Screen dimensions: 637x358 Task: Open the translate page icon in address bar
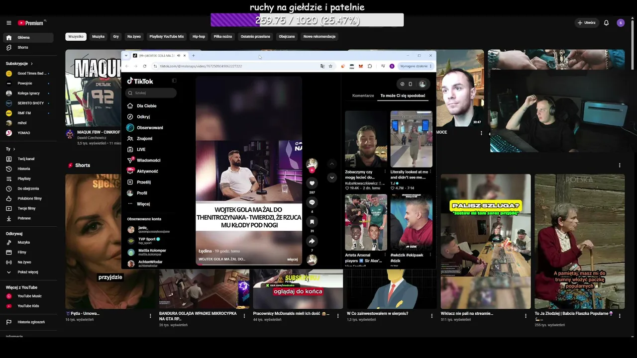point(322,66)
